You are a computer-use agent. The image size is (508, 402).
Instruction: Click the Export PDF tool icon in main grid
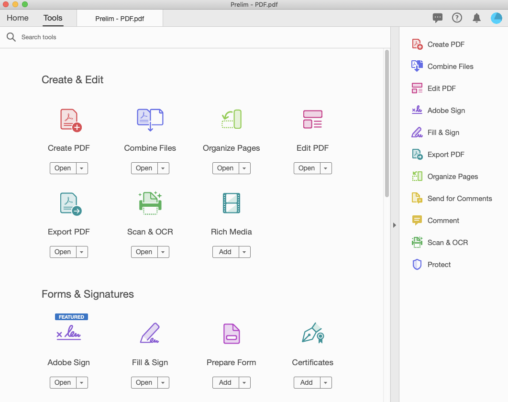point(71,204)
